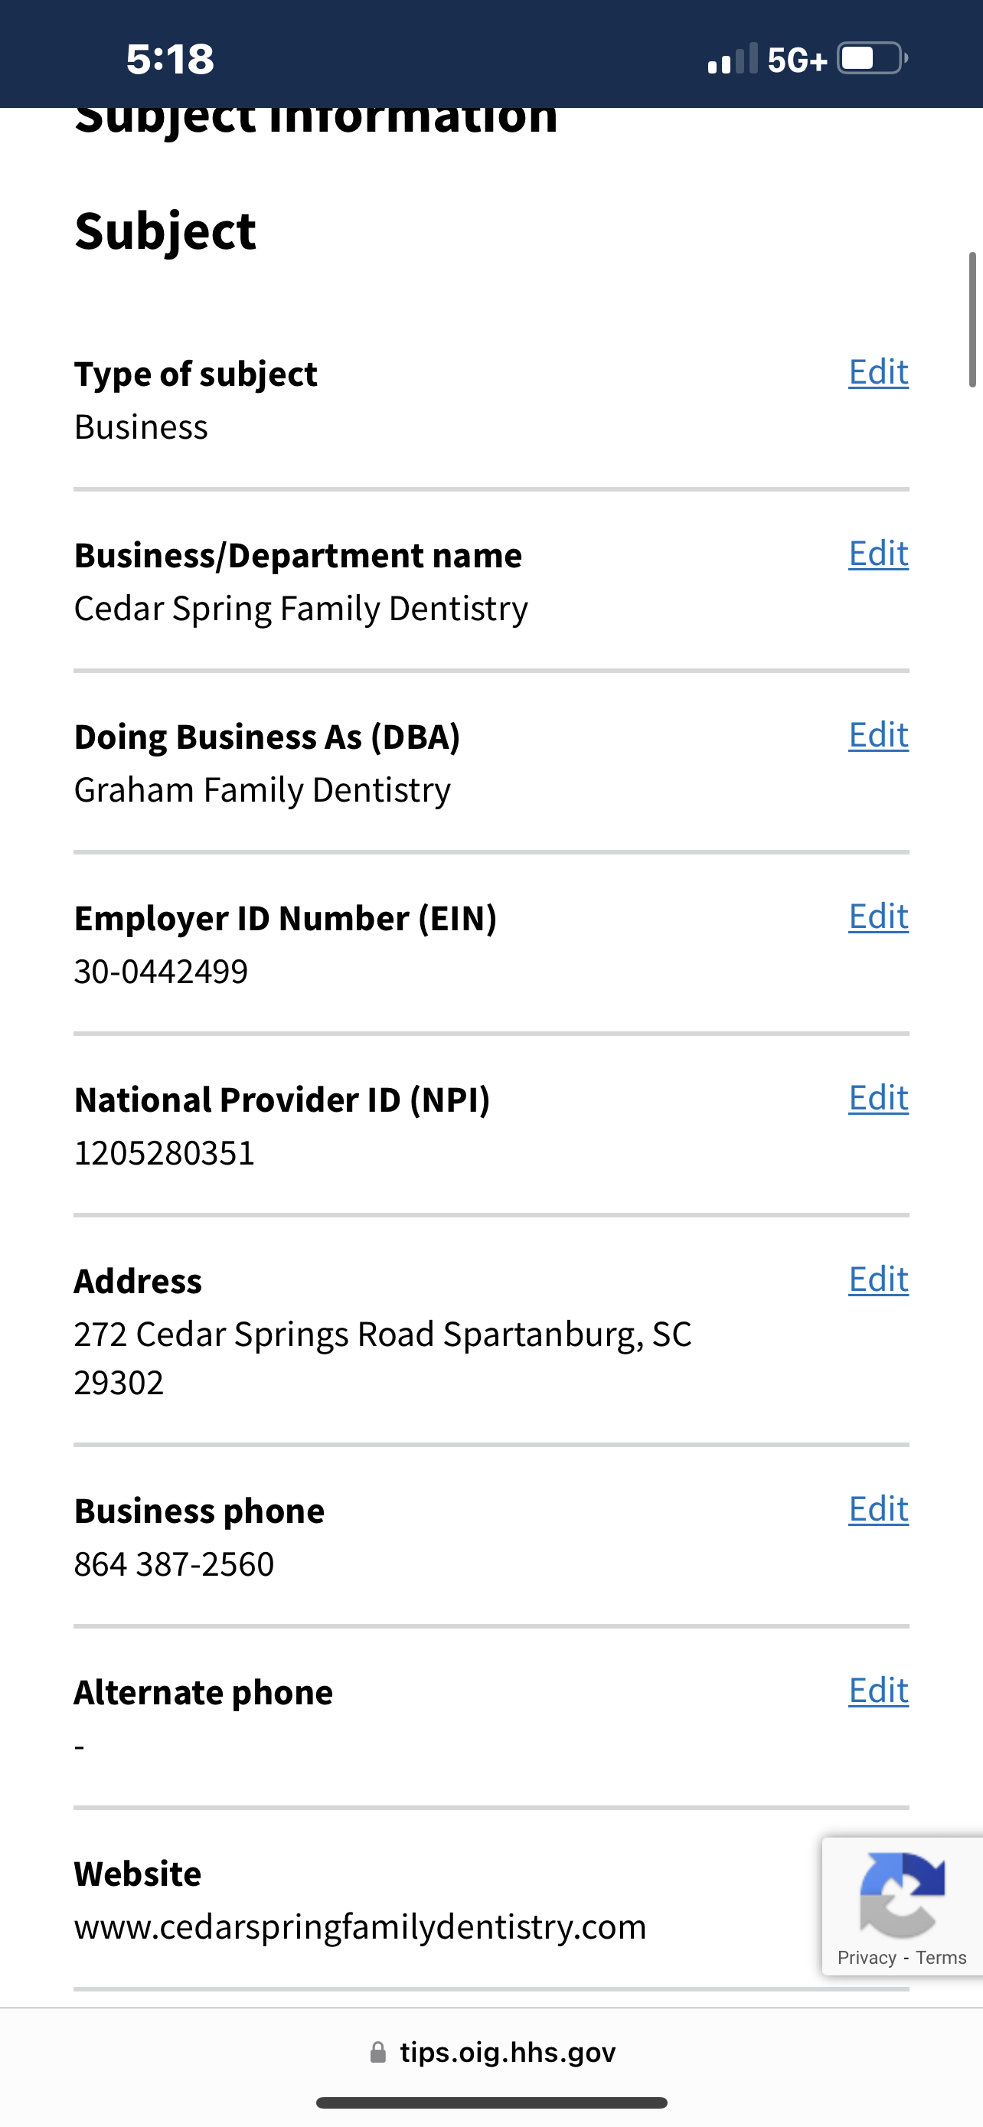
Task: Tap the 5G+ network indicator
Action: tap(796, 60)
